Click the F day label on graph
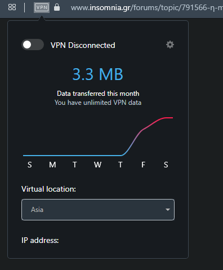 click(143, 165)
